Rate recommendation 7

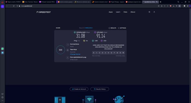click(x=114, y=53)
